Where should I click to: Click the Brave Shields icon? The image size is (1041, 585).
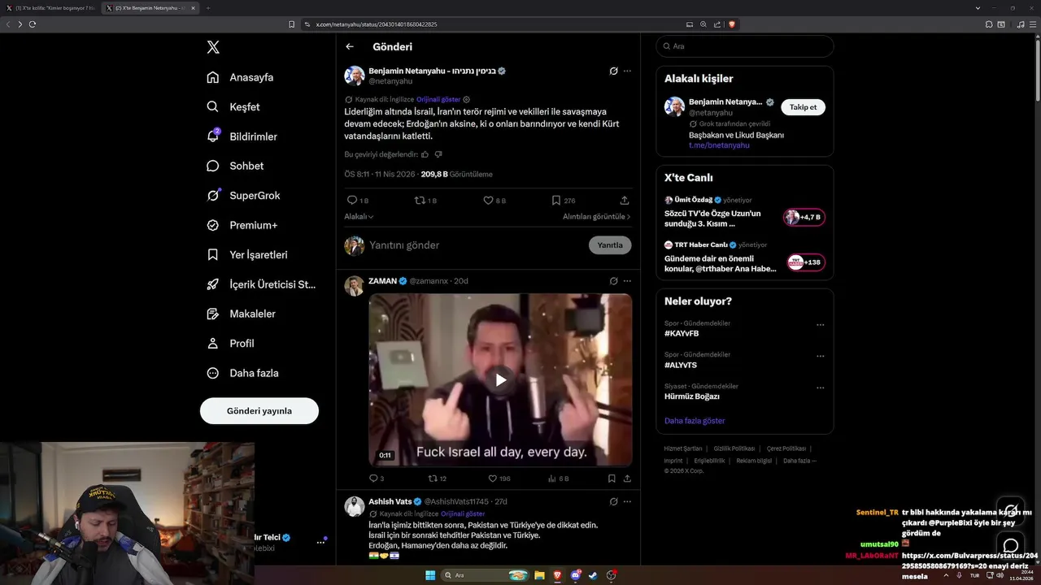(x=732, y=24)
